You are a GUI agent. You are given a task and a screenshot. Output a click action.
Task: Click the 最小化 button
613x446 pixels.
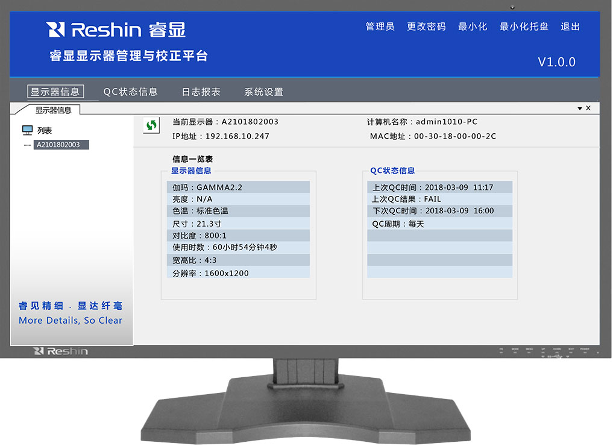click(x=473, y=27)
